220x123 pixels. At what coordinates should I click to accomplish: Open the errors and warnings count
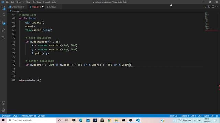42,116
